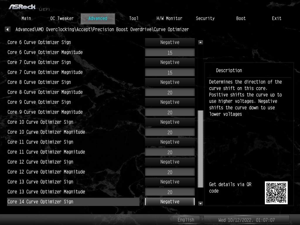300x225 pixels.
Task: Click Core 10 Curve Optimizer Magnitude value field
Action: pyautogui.click(x=170, y=132)
